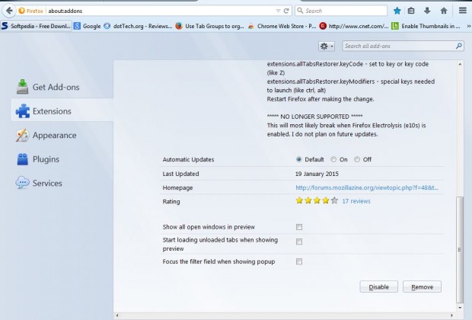
Task: Click the add-ons search magnifier icon
Action: click(459, 46)
